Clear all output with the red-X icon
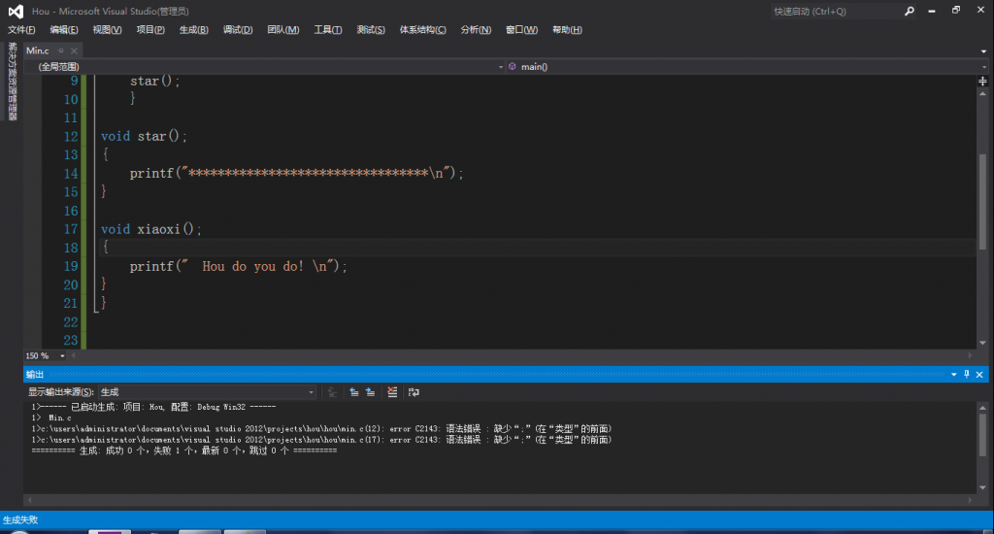The height and width of the screenshot is (534, 994). click(392, 392)
